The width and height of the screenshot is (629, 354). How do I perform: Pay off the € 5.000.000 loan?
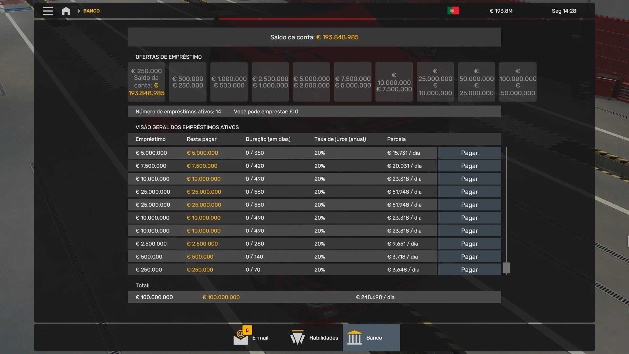pyautogui.click(x=469, y=153)
